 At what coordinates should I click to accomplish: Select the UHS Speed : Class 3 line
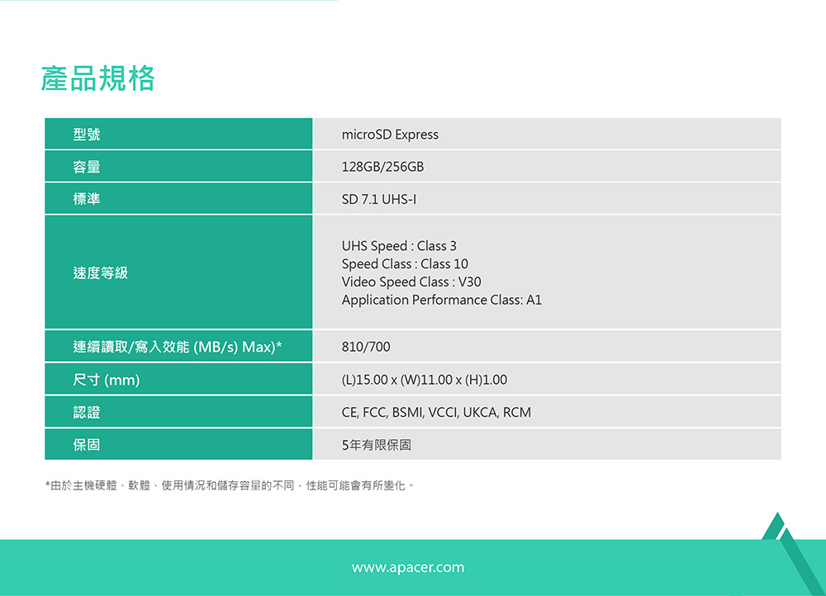pos(399,246)
